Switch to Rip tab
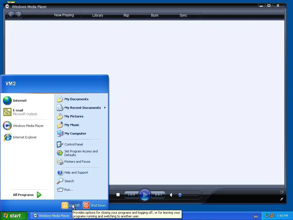Viewport: 293px width, 220px height. (x=126, y=15)
